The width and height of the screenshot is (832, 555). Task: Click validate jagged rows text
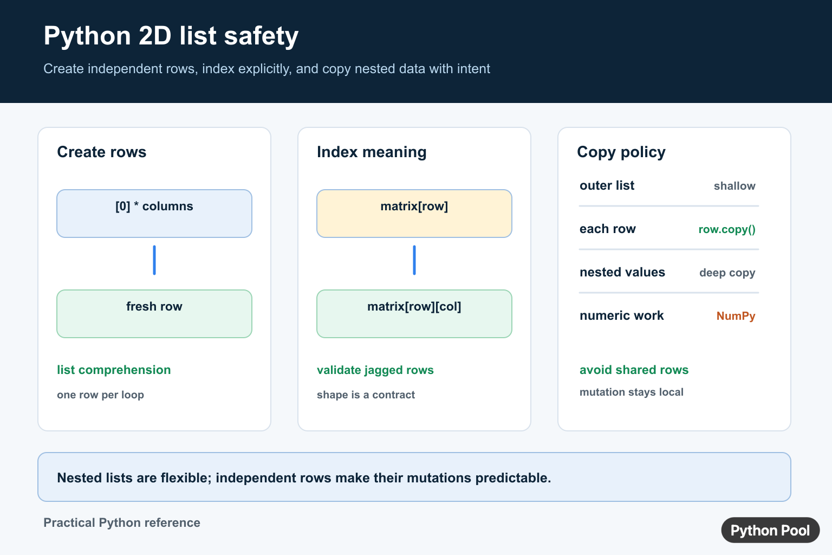375,370
